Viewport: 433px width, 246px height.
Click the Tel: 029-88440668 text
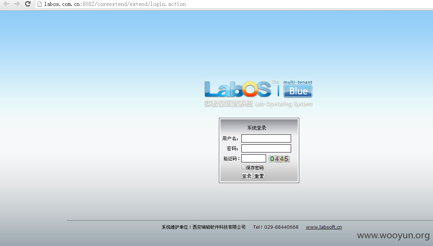tap(276, 227)
